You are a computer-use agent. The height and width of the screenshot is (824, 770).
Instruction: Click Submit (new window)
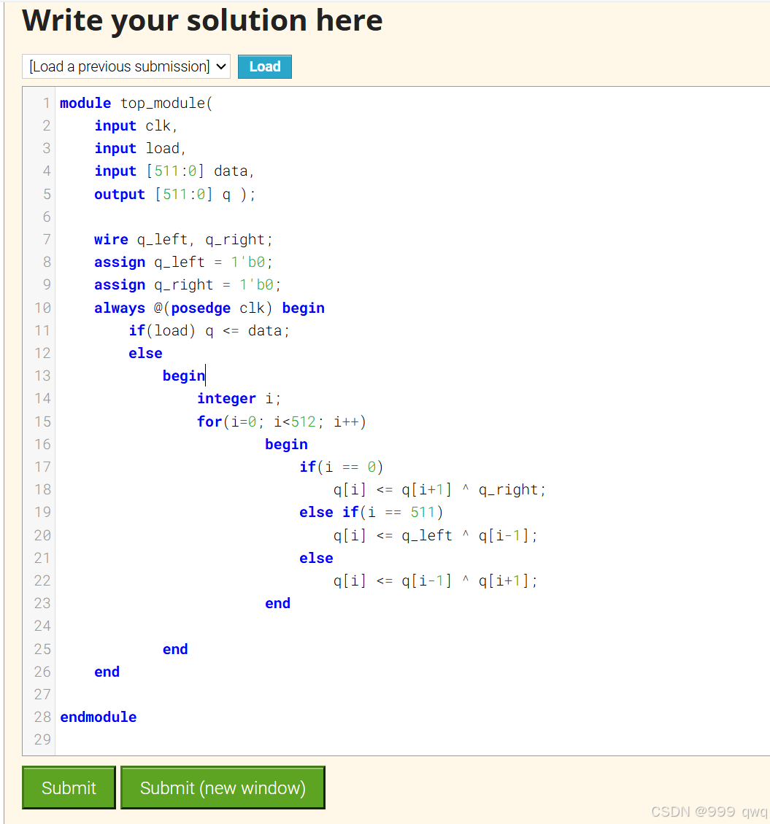click(222, 788)
